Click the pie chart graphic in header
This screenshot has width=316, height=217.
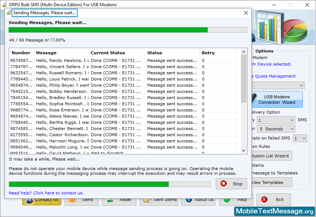(296, 30)
